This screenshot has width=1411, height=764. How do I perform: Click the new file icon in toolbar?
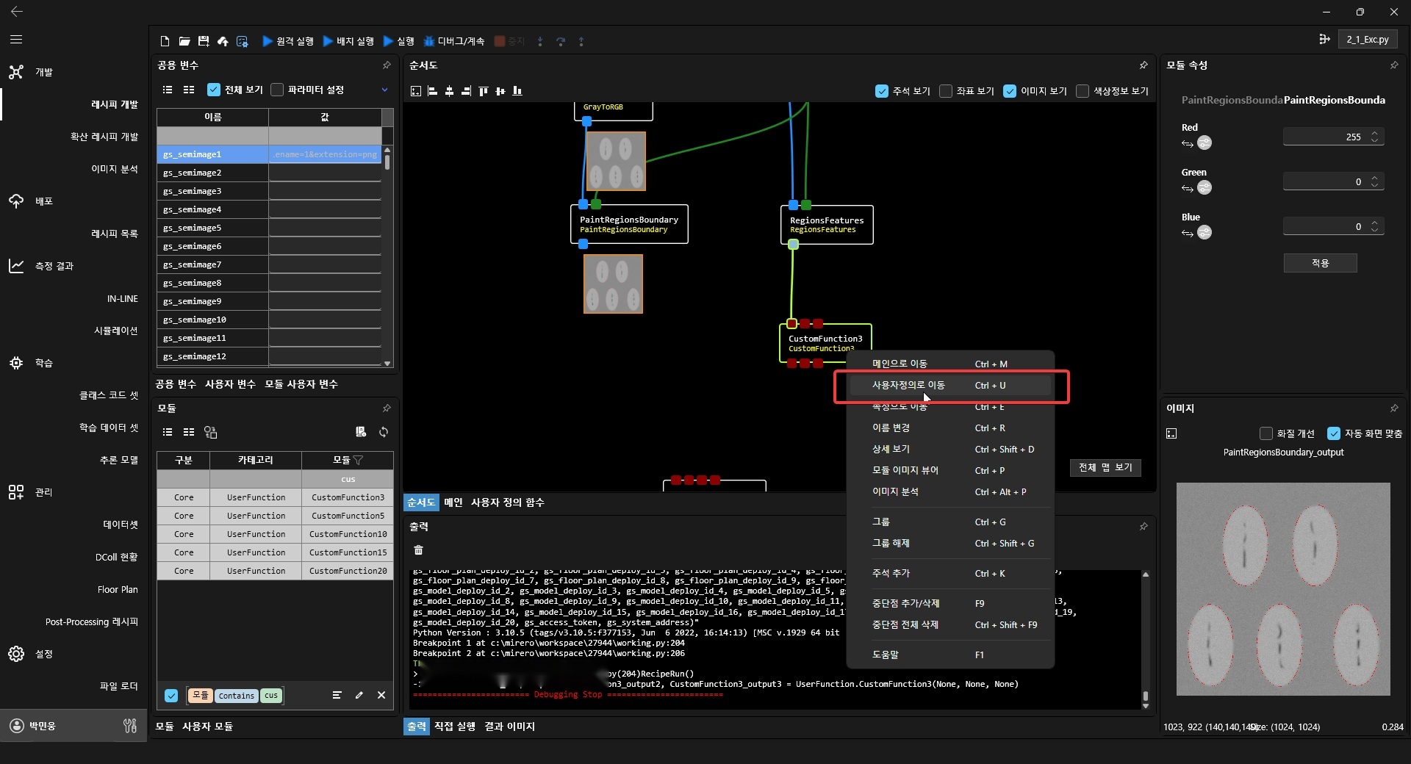click(165, 41)
